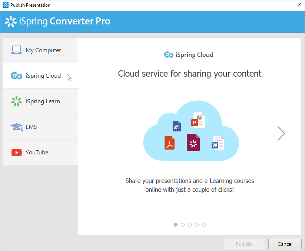Select the first carousel page dot
The width and height of the screenshot is (305, 251).
176,225
